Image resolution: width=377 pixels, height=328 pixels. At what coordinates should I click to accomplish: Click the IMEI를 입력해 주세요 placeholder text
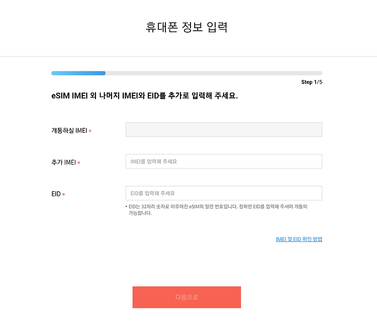(x=154, y=161)
